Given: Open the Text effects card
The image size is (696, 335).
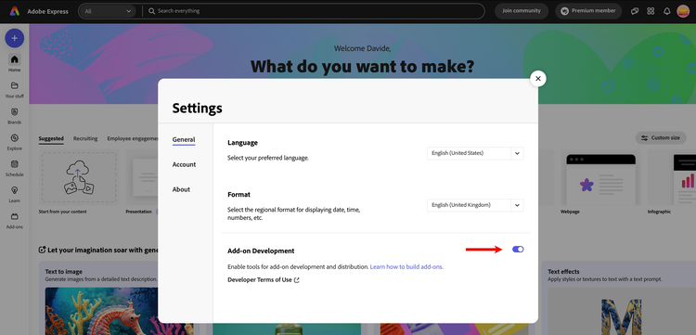Looking at the screenshot, I should (x=619, y=298).
